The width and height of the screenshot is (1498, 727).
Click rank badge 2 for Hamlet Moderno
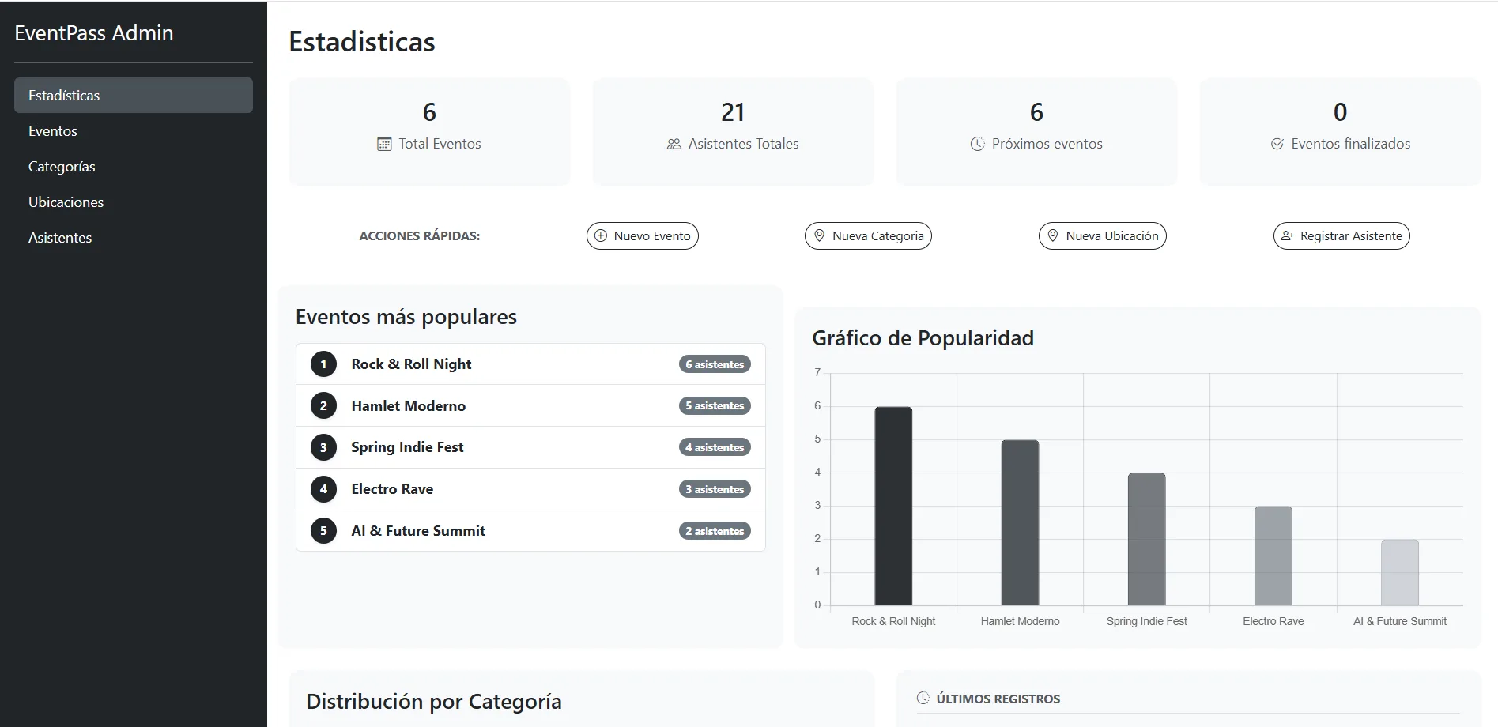click(323, 406)
